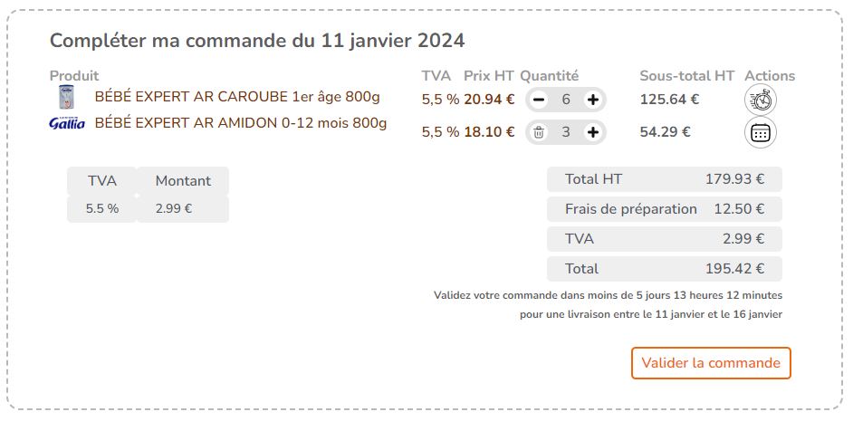
Task: Click the Gallia brand logo
Action: 67,123
